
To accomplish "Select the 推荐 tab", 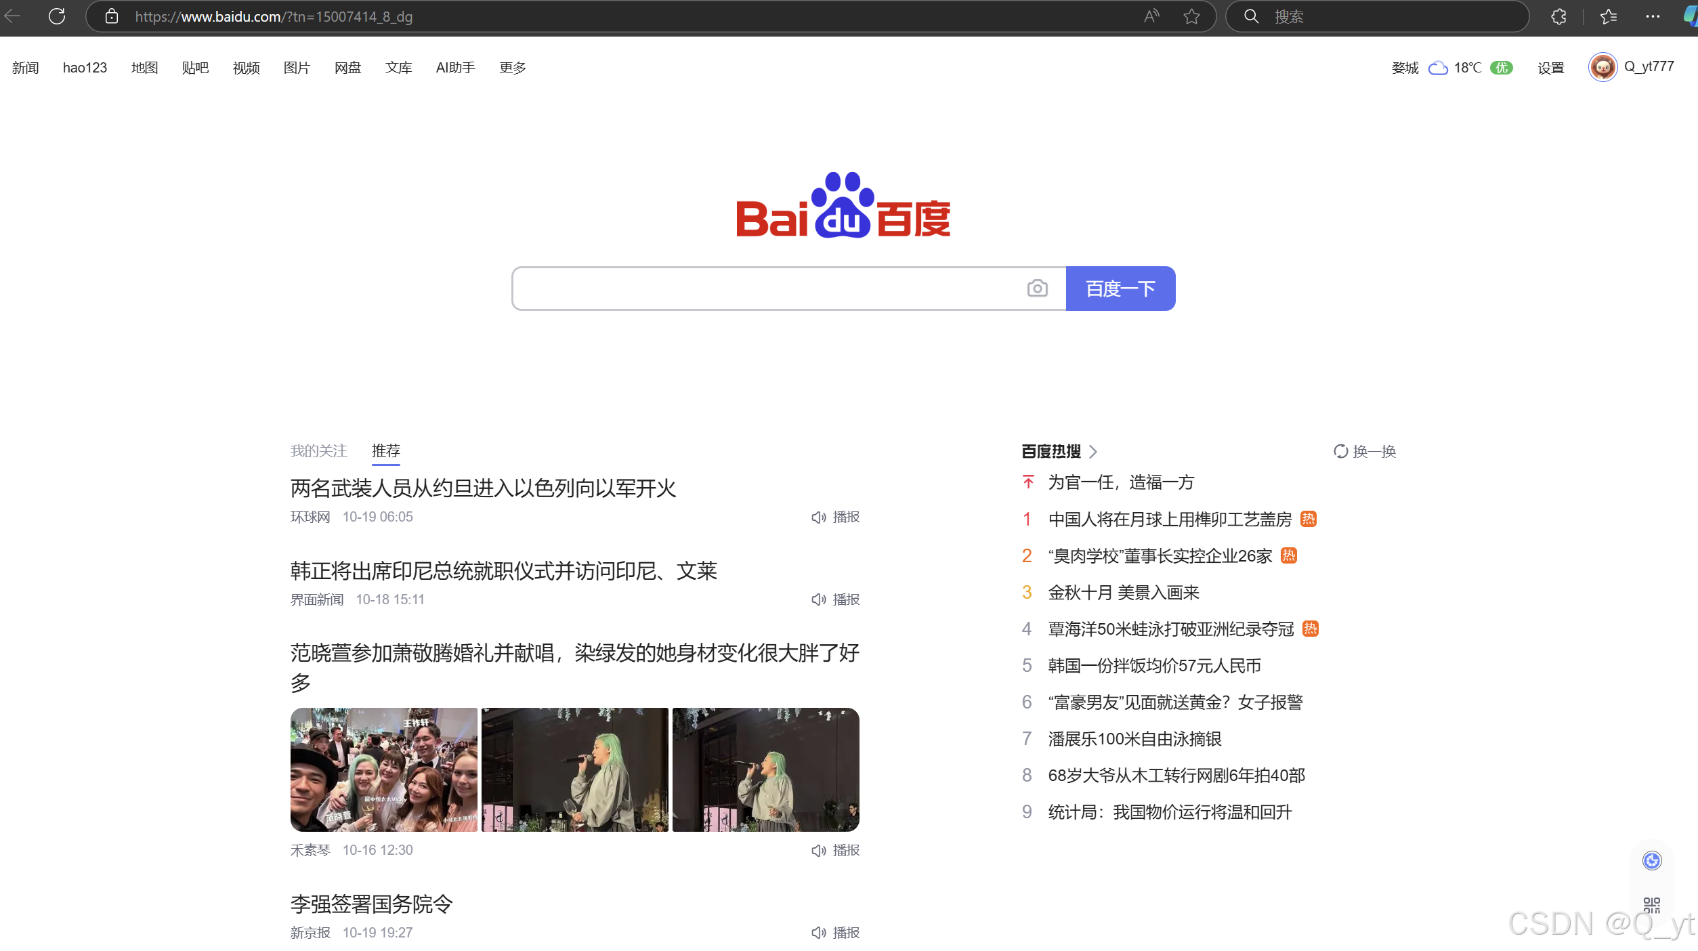I will tap(385, 451).
